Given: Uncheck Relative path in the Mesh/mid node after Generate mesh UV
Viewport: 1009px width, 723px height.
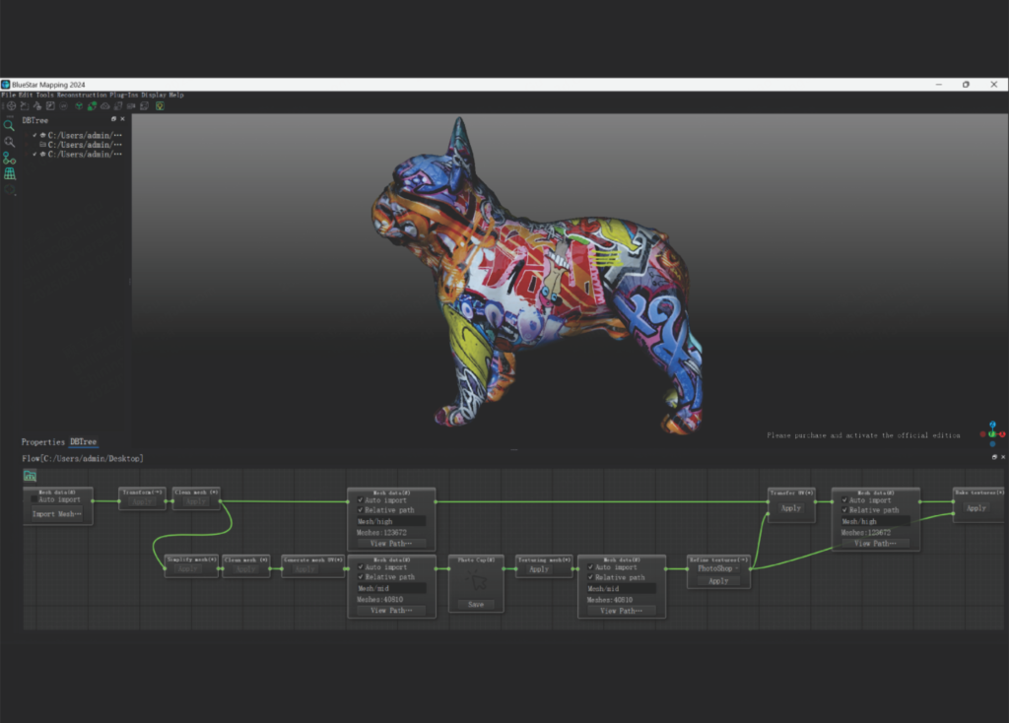Looking at the screenshot, I should point(360,577).
